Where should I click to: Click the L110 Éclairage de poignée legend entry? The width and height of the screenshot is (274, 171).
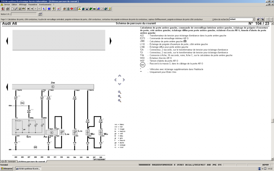(174, 44)
